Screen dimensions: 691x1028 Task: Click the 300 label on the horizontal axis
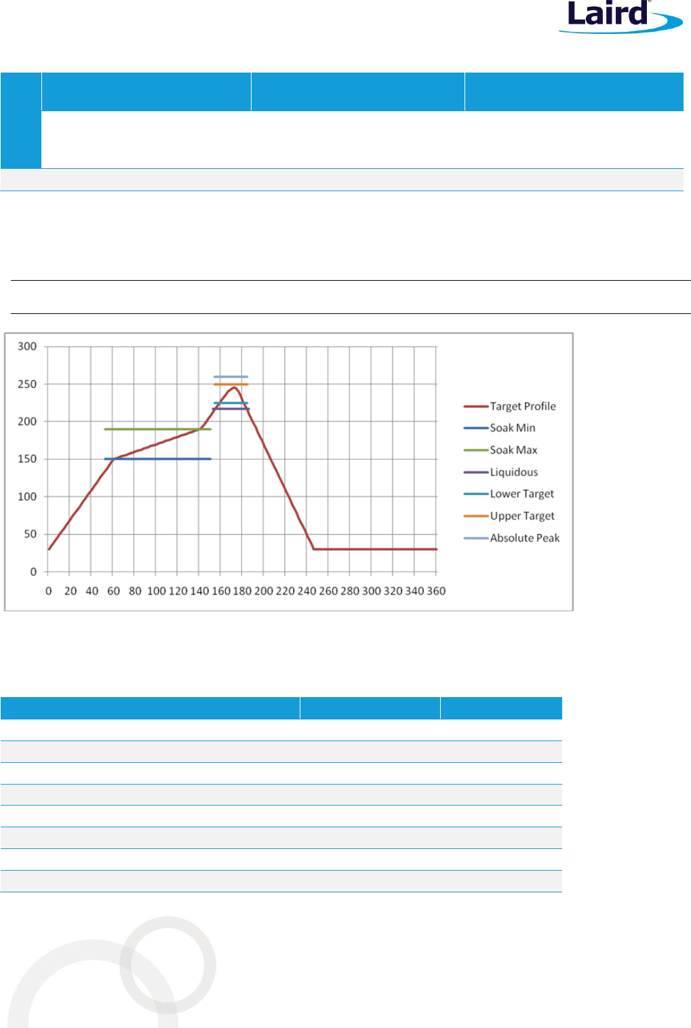(x=371, y=591)
